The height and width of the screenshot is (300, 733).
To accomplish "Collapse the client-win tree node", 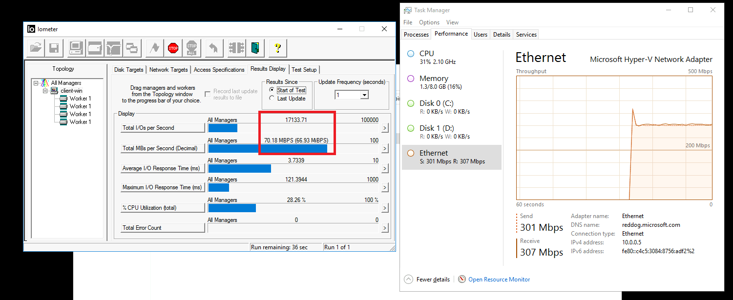I will point(45,91).
